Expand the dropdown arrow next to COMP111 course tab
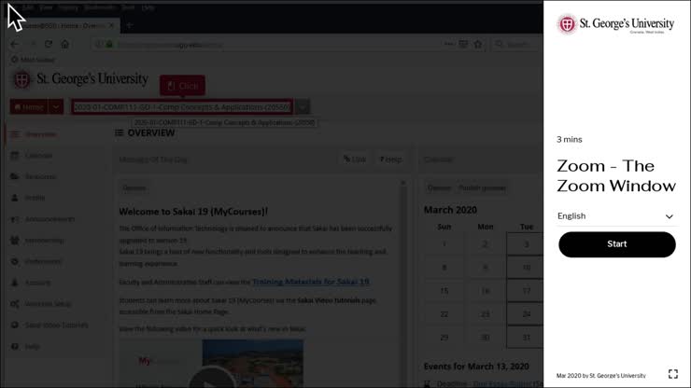Viewport: 691px width, 388px height. [303, 107]
